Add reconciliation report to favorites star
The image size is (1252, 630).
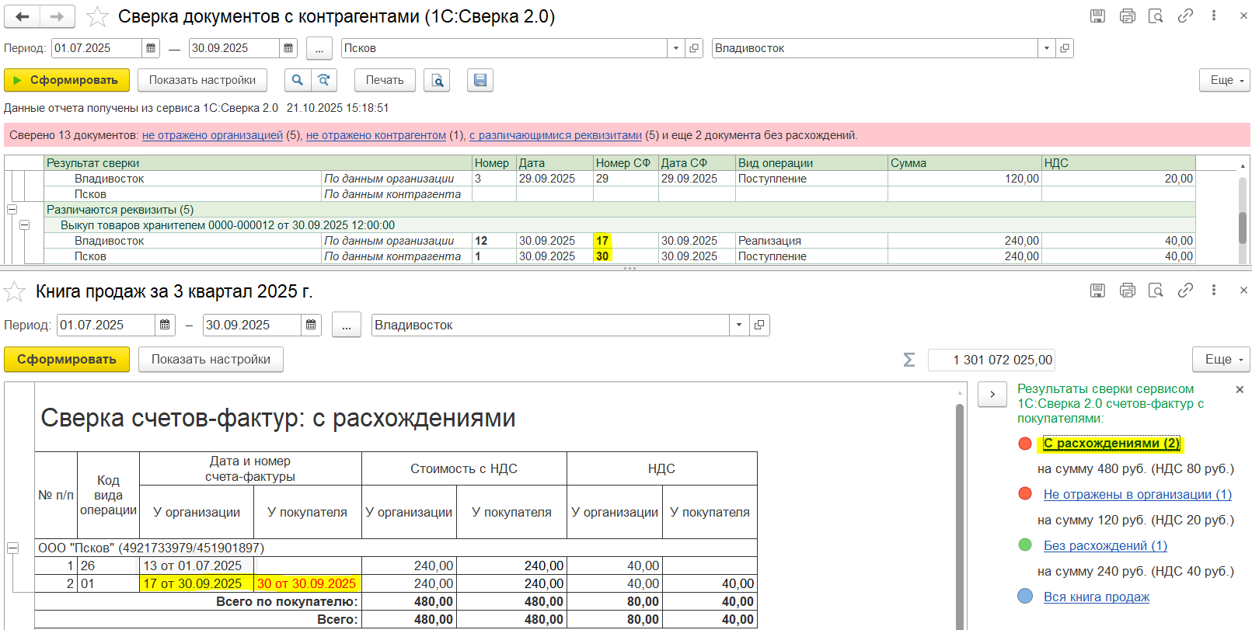click(97, 16)
